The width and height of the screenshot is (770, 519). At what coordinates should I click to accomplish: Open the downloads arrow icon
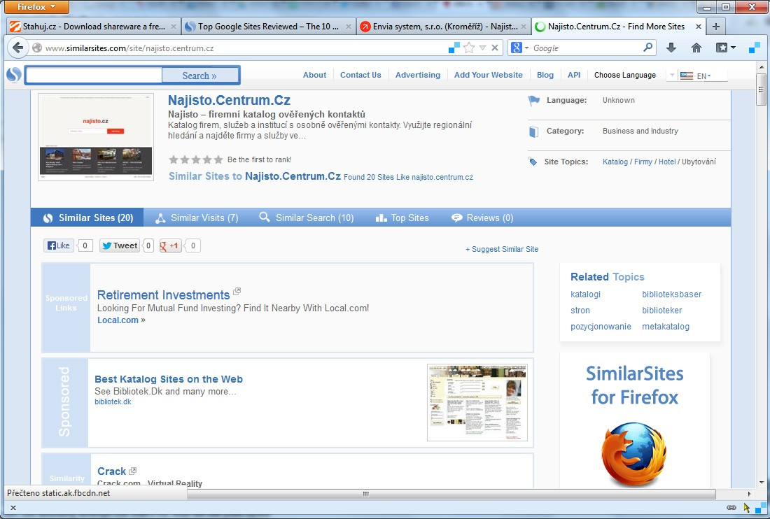671,48
